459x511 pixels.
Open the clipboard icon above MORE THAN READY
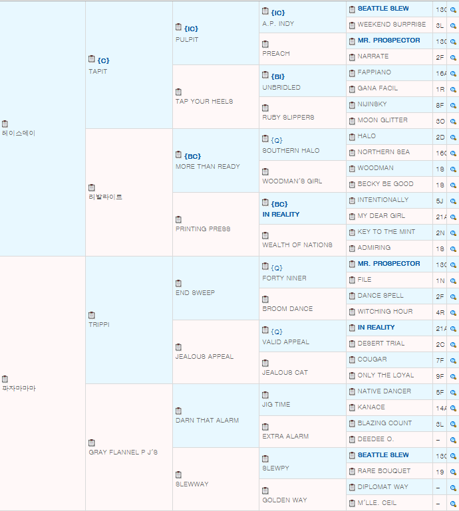coord(178,154)
